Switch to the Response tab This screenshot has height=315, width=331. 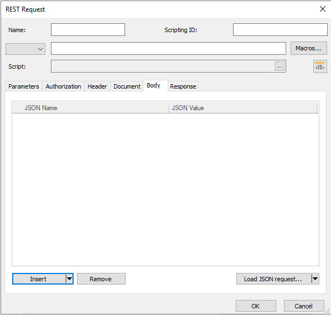click(x=183, y=86)
